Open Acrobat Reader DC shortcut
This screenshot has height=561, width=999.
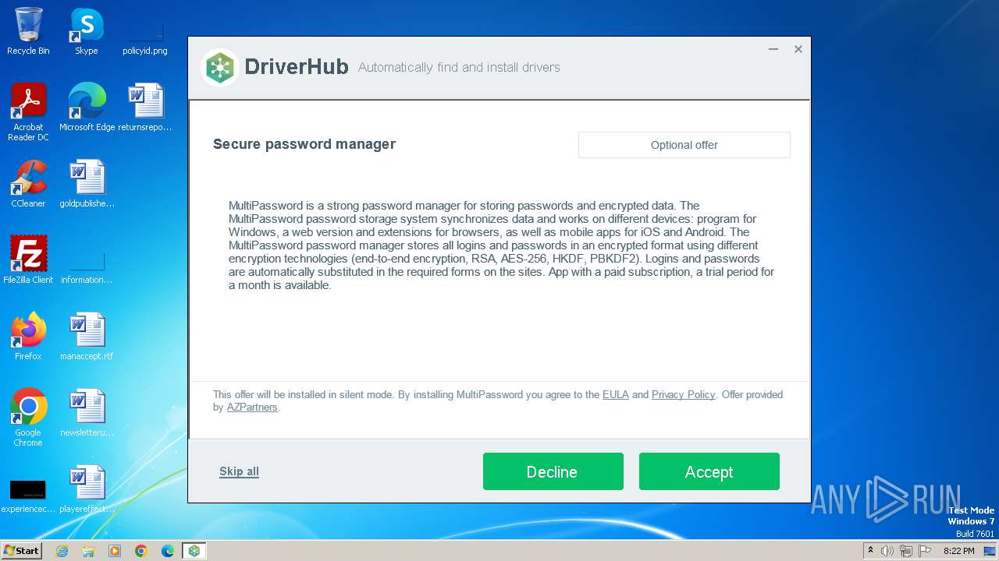point(28,112)
